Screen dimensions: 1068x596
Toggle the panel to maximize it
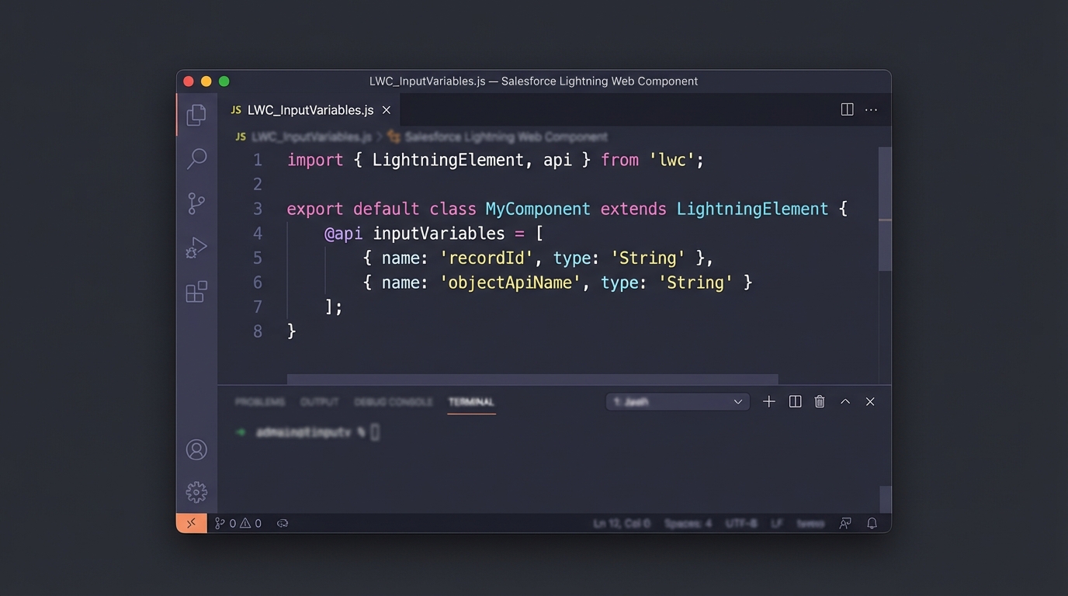pyautogui.click(x=844, y=401)
